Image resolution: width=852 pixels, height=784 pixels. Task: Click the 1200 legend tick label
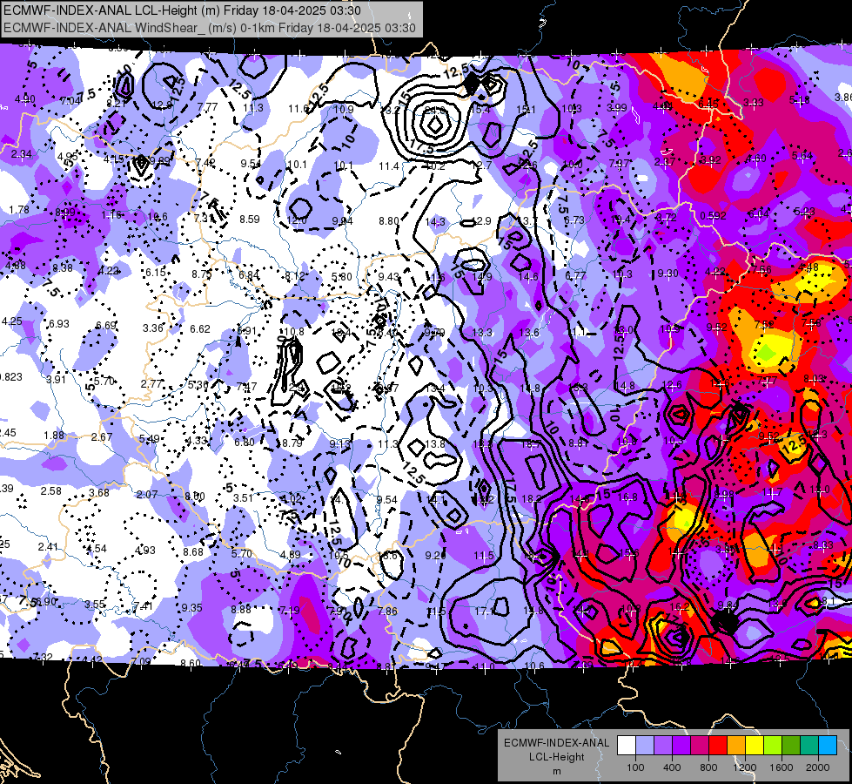(745, 767)
